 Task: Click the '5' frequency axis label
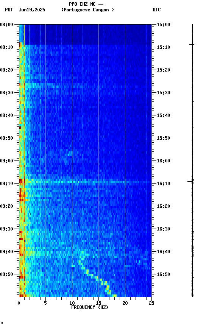(45, 303)
